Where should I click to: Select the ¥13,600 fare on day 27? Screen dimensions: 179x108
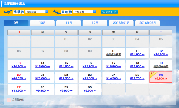pos(19,91)
